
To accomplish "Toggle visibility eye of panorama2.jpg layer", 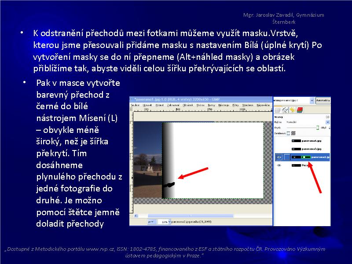I will click(279, 157).
